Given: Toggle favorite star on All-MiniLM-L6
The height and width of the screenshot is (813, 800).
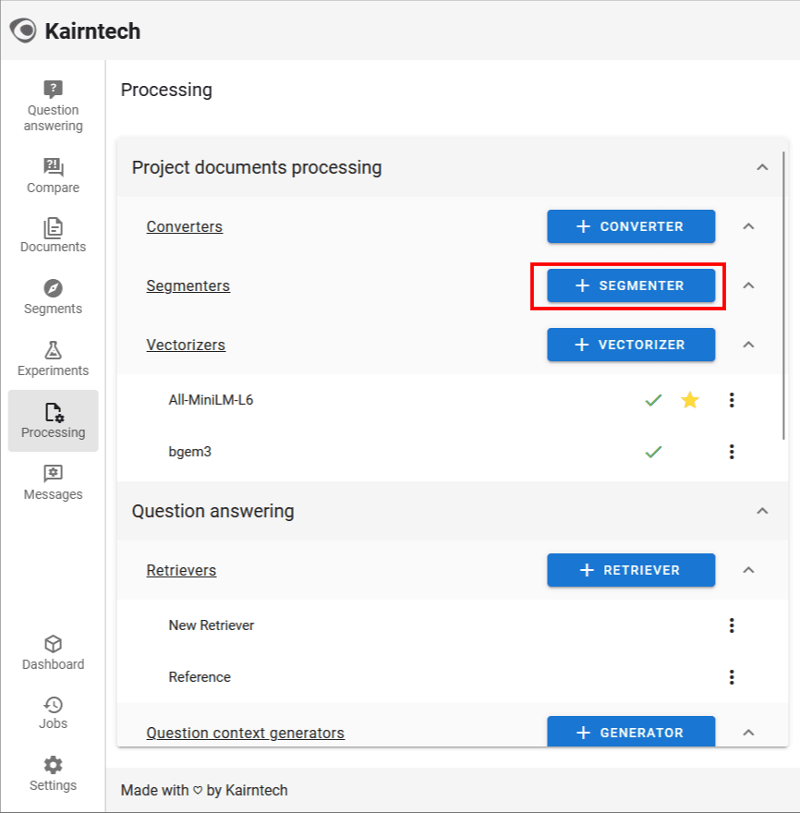Looking at the screenshot, I should 690,400.
